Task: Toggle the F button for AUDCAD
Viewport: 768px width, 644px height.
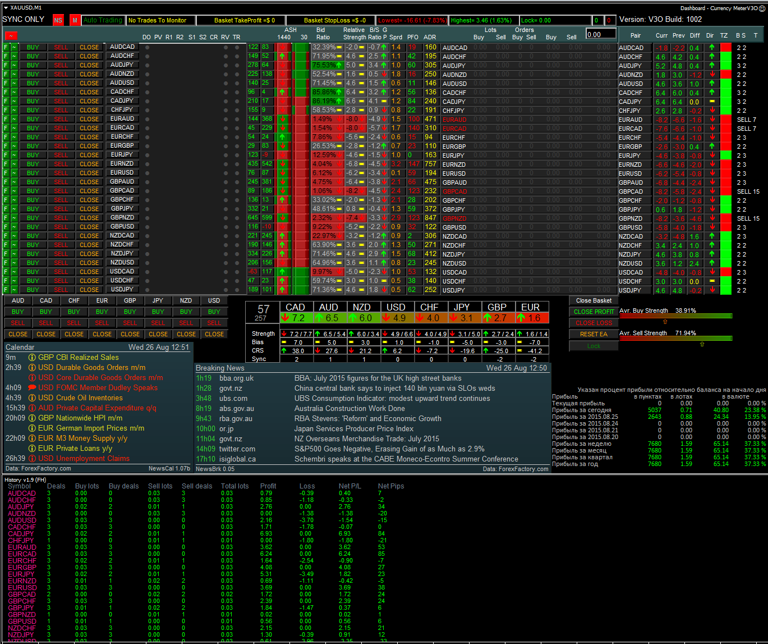Action: 6,47
